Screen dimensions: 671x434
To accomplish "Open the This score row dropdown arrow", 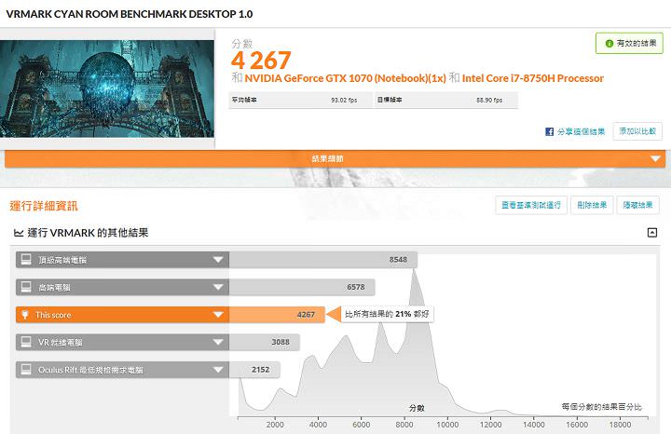I will (218, 316).
